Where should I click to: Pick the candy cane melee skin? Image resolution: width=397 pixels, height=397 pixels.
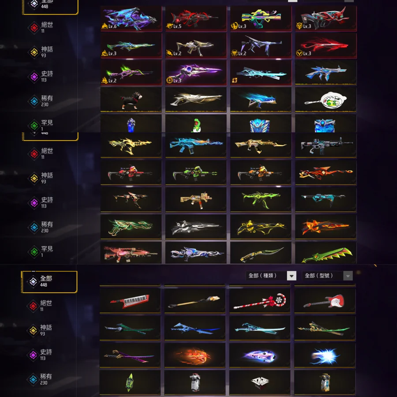point(259,300)
